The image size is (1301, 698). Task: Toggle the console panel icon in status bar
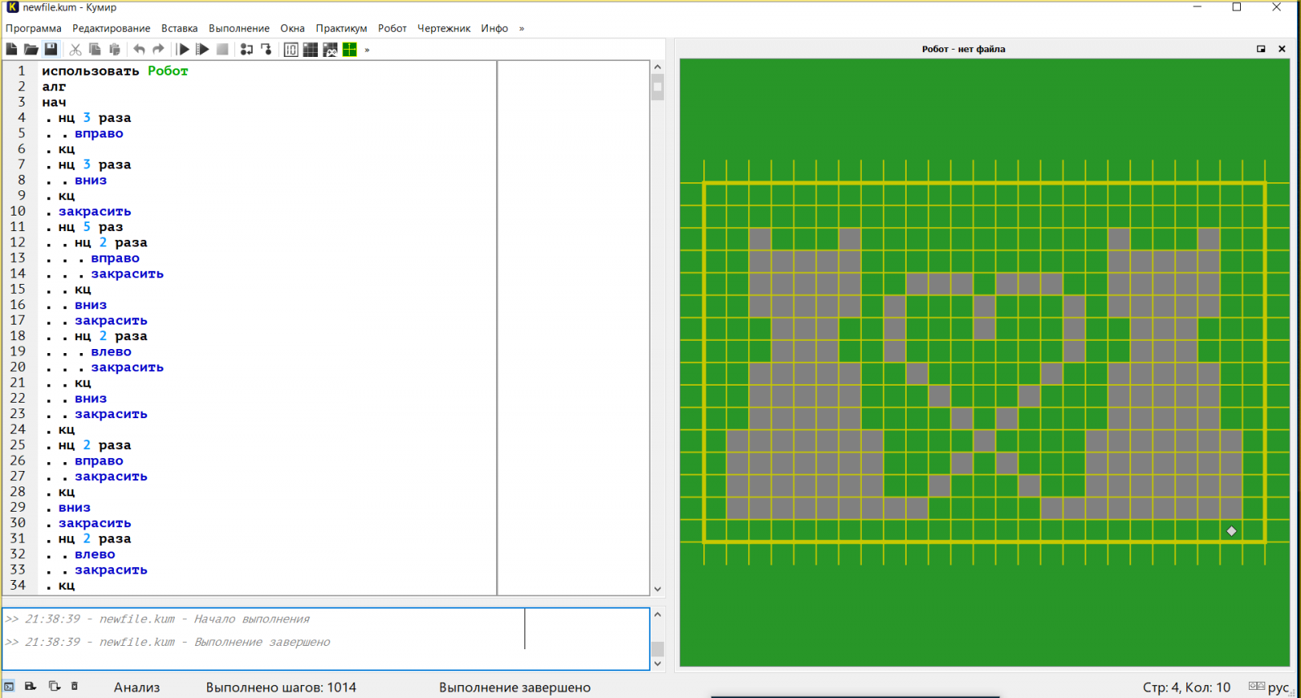(x=9, y=687)
